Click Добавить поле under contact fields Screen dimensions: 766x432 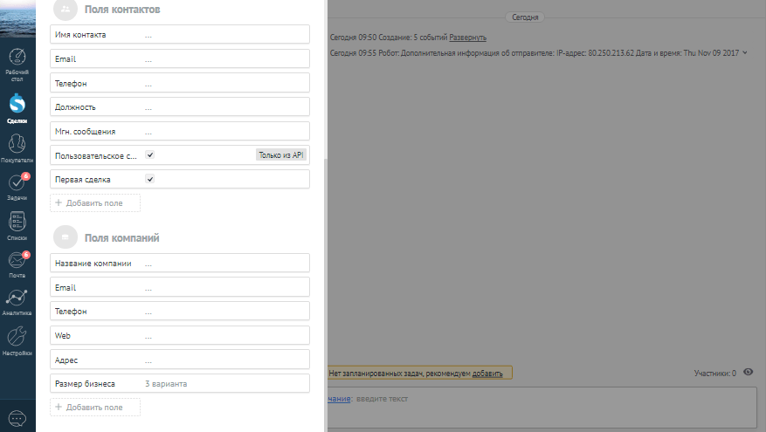pos(95,202)
